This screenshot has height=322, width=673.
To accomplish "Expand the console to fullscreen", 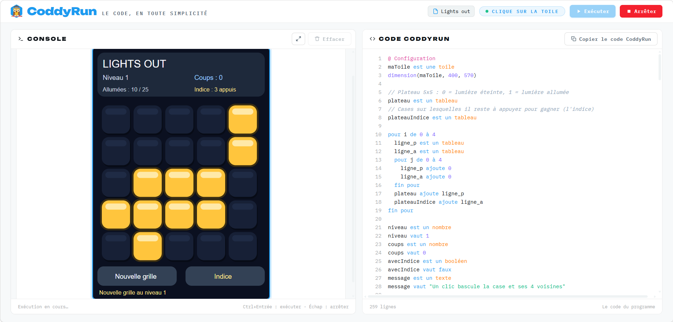I will 298,39.
